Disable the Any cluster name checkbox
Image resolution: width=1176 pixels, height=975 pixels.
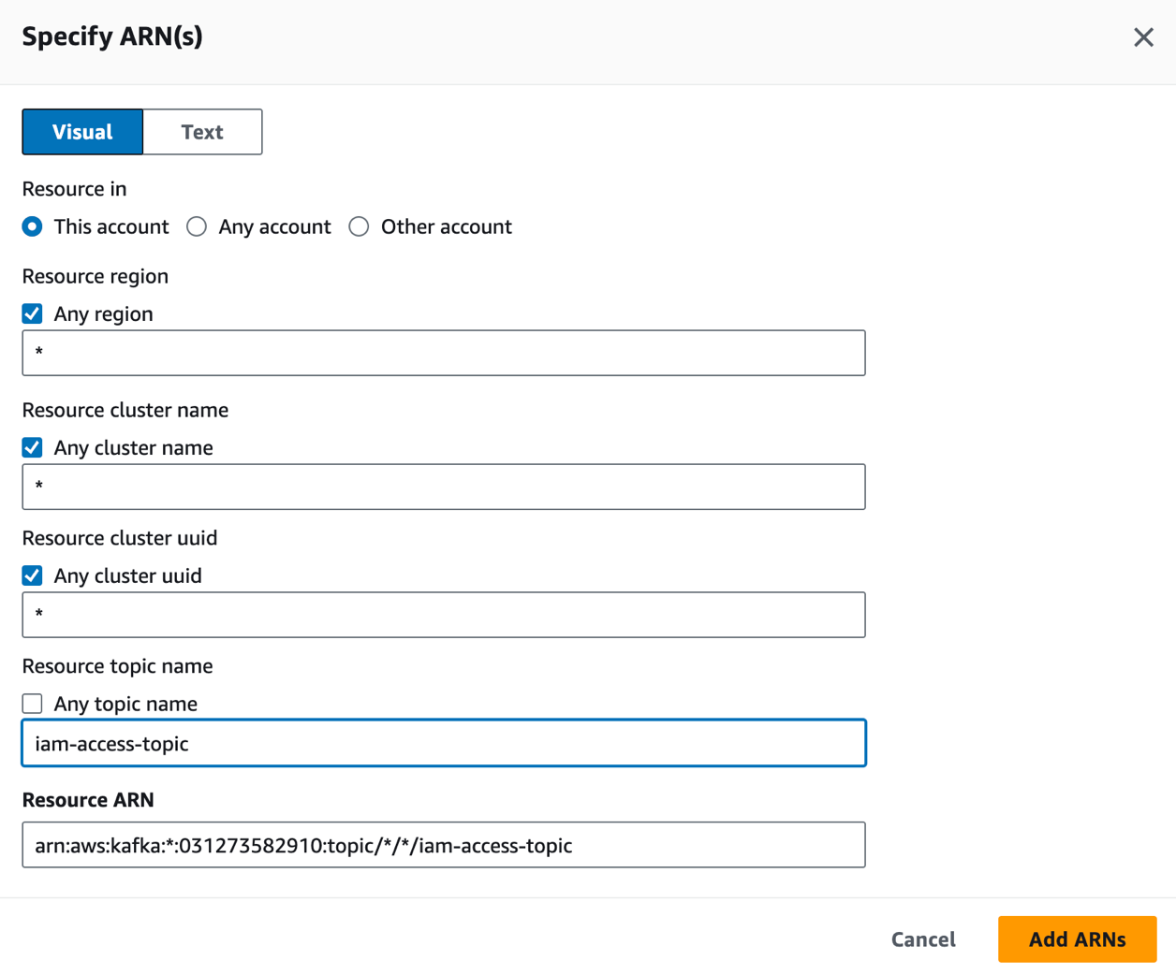pyautogui.click(x=33, y=447)
